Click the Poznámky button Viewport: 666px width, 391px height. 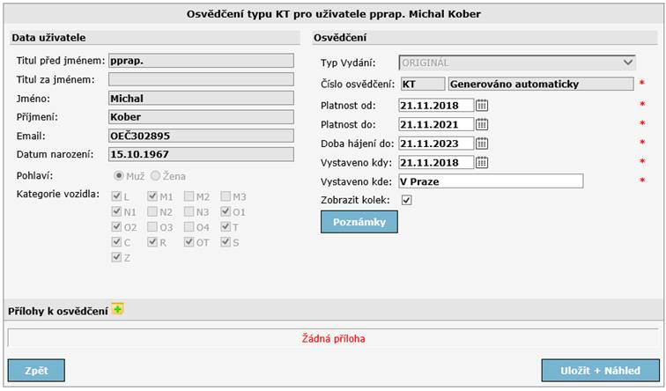359,222
